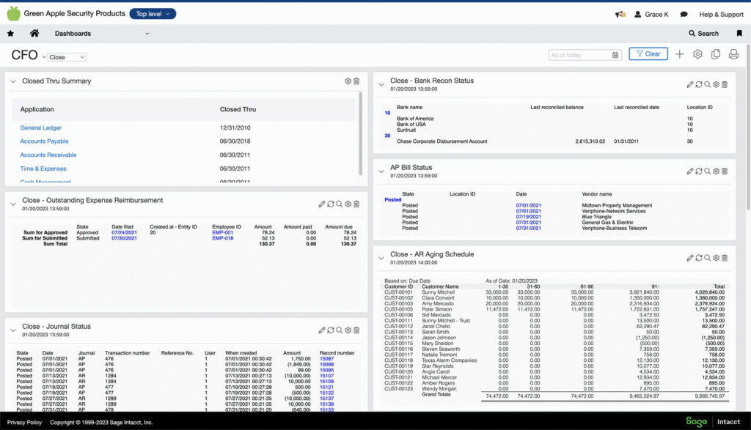Open the expense filed 07/24/2021
751x430 pixels.
(124, 232)
